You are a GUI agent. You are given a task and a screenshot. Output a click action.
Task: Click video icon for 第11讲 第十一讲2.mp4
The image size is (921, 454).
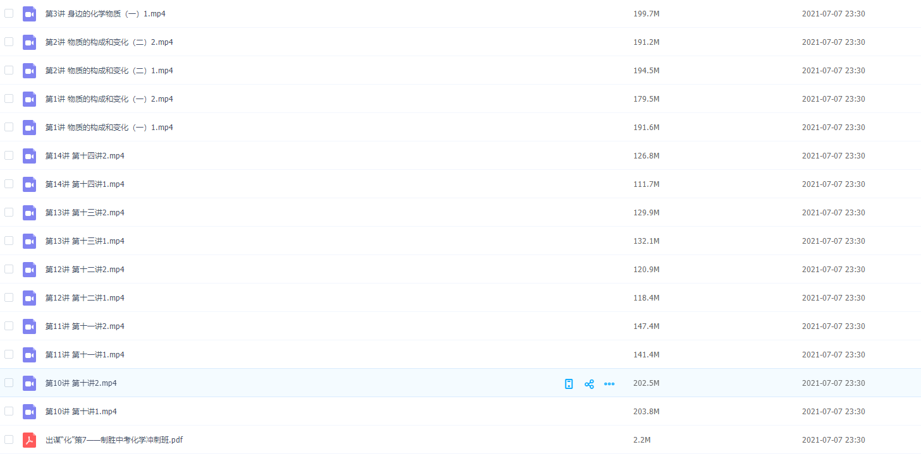tap(29, 326)
